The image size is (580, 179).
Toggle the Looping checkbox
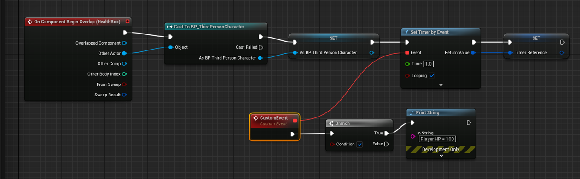coord(432,75)
